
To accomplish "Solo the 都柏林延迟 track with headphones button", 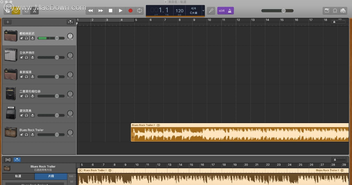I will pos(26,38).
